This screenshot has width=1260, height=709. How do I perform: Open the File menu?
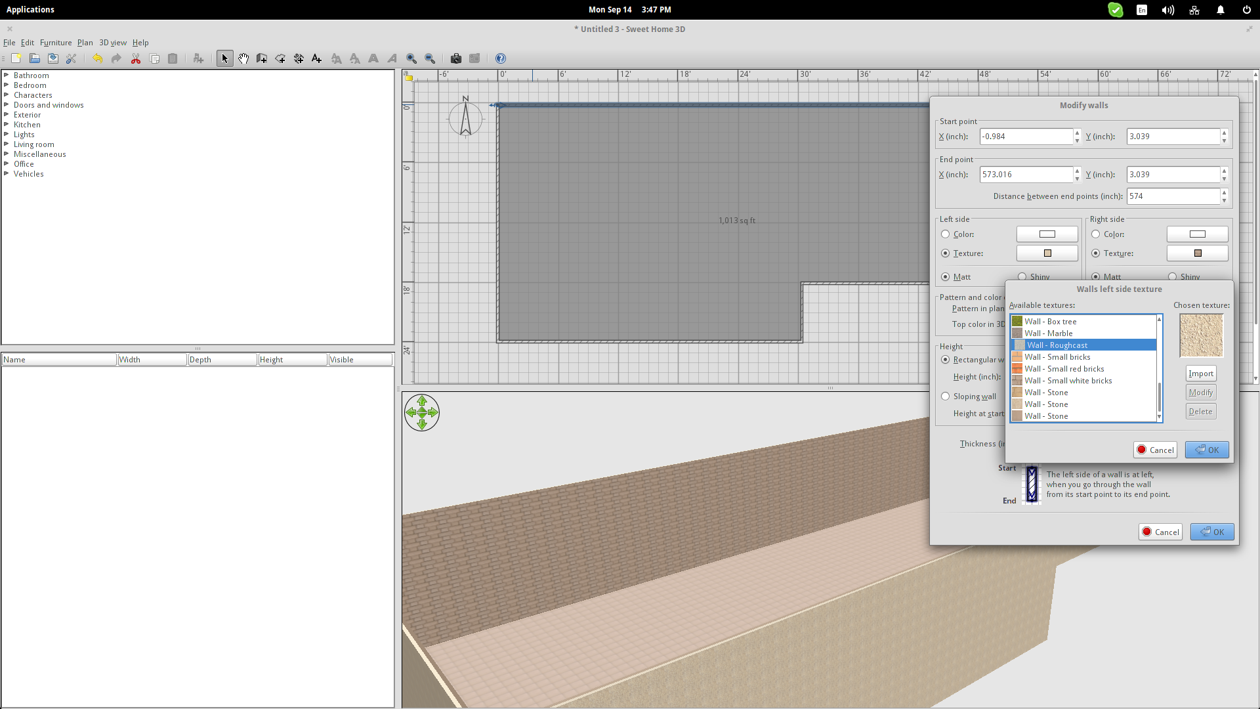[x=9, y=43]
